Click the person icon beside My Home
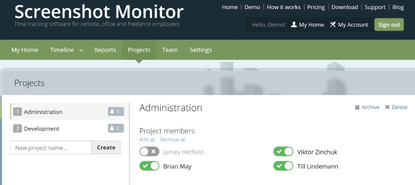 click(294, 25)
